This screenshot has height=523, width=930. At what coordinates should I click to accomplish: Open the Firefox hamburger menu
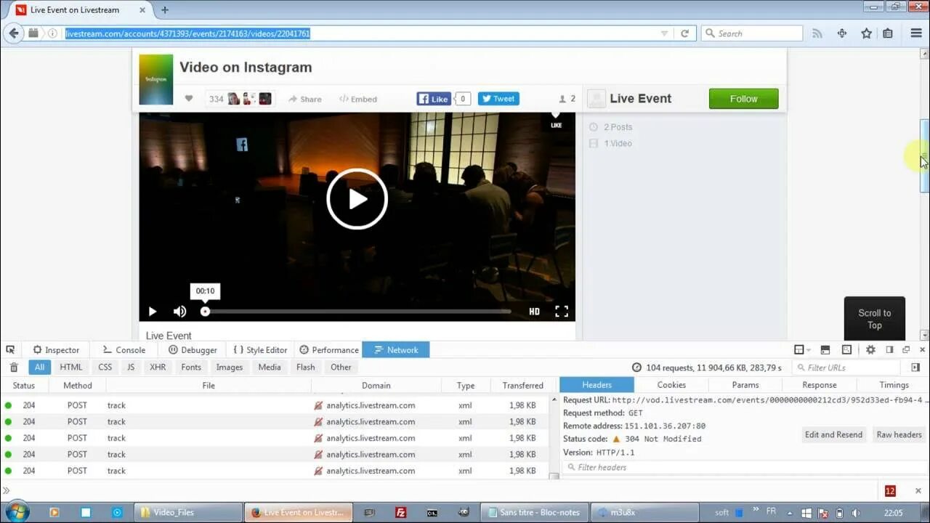click(x=915, y=33)
